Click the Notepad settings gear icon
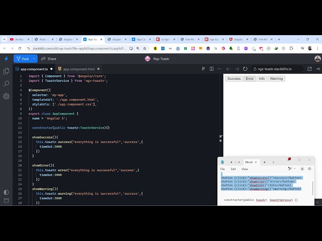The width and height of the screenshot is (322, 241). 309,169
